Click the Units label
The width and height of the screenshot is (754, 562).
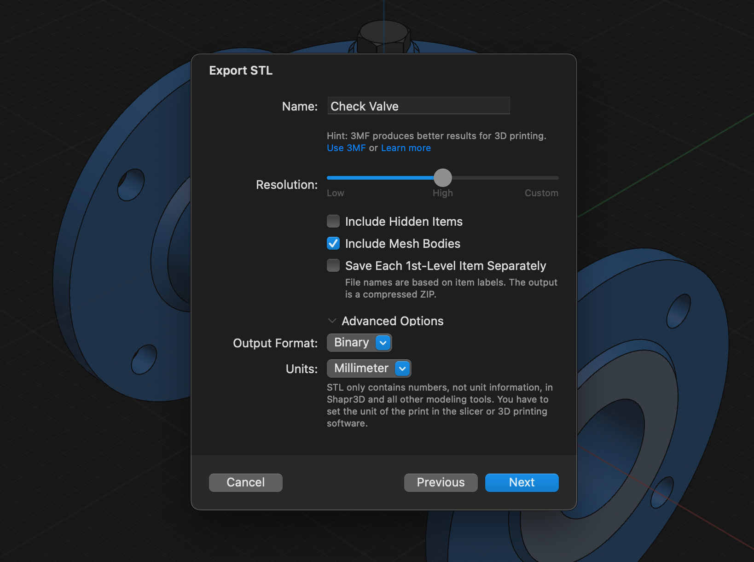click(302, 369)
